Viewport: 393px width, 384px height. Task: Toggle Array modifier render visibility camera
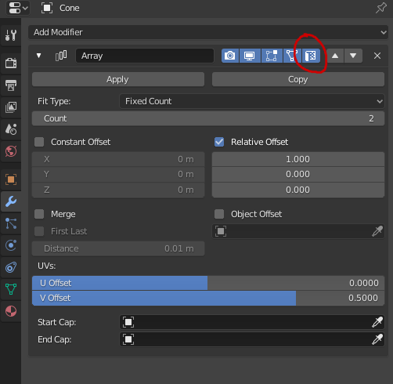pyautogui.click(x=230, y=56)
